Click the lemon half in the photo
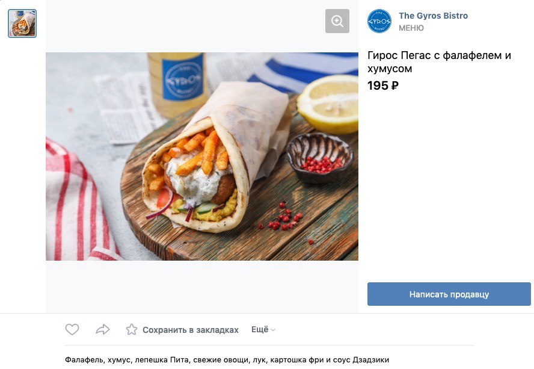Image resolution: width=534 pixels, height=369 pixels. 328,104
